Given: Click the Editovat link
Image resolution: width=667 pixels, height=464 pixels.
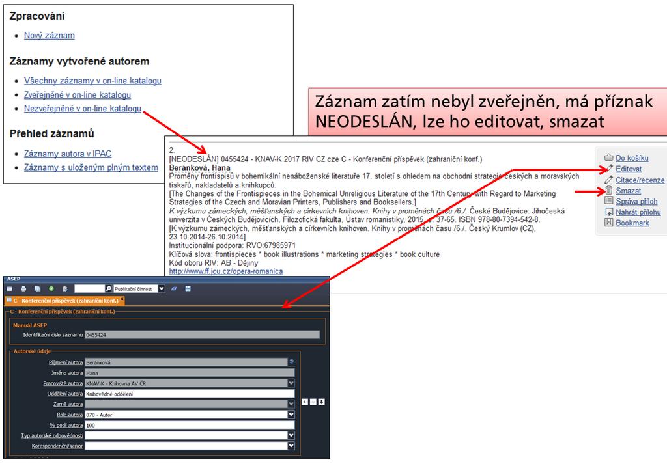Looking at the screenshot, I should [629, 169].
